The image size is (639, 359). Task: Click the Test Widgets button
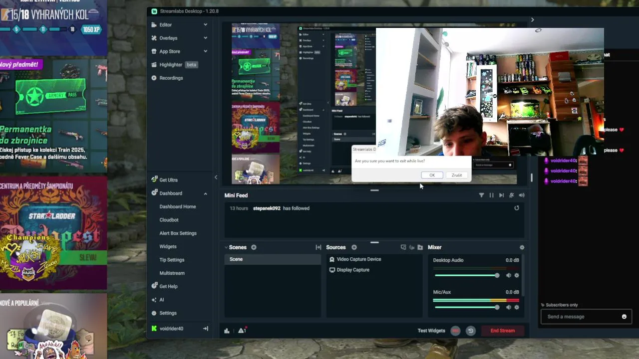(x=431, y=331)
